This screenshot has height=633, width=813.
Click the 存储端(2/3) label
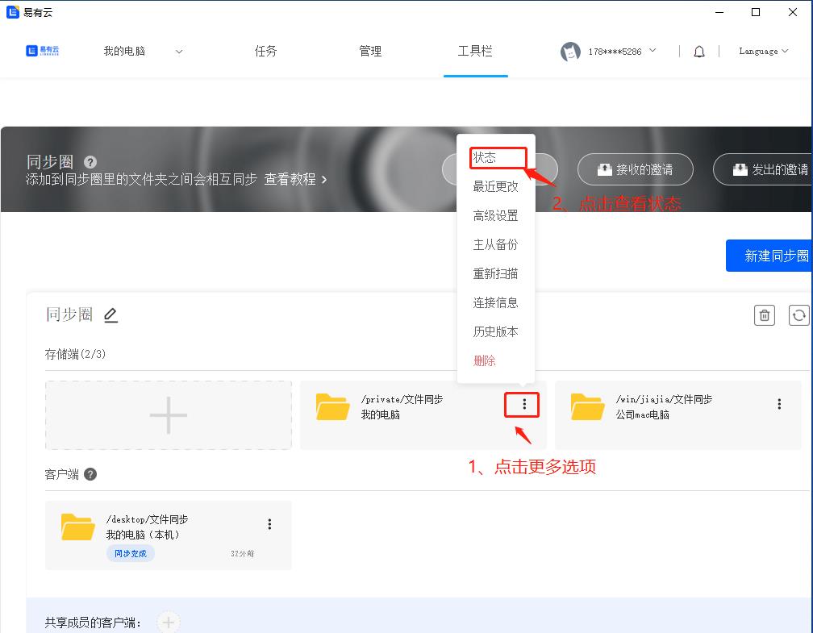75,354
